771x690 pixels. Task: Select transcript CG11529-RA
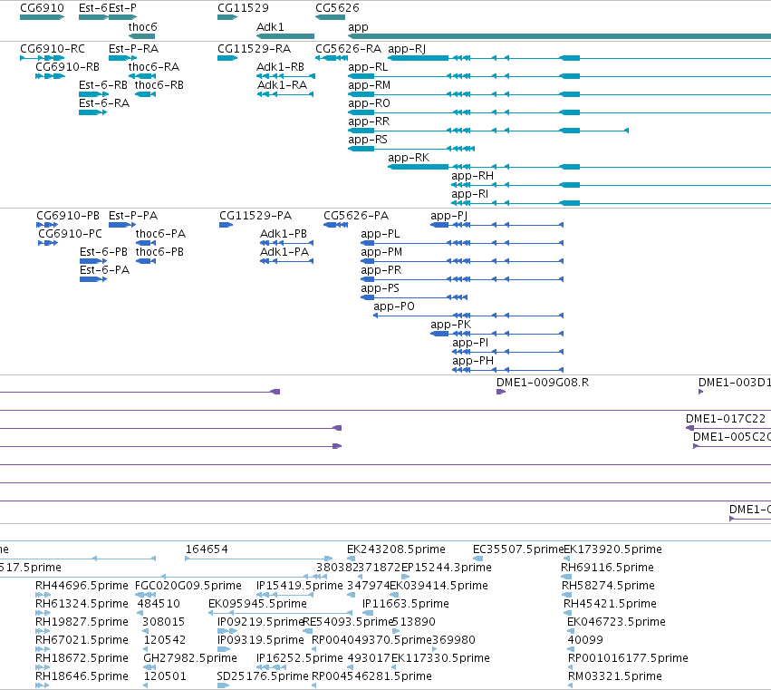click(x=254, y=49)
